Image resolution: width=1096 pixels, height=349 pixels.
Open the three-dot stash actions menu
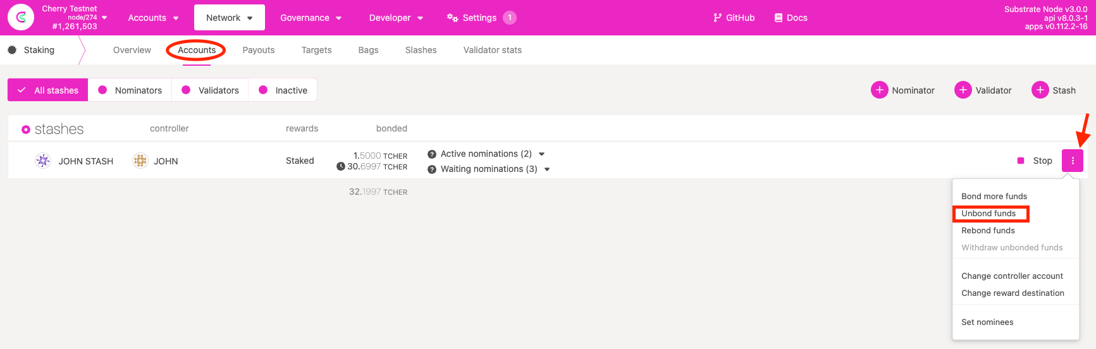click(x=1072, y=161)
